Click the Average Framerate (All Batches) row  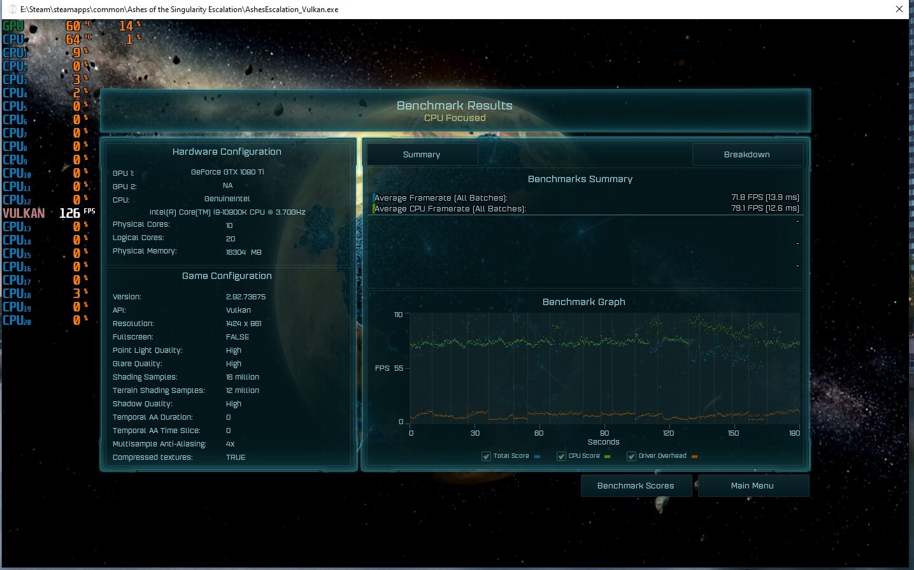(585, 197)
